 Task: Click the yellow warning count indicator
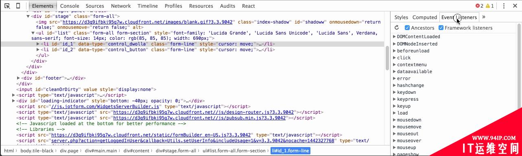click(x=489, y=6)
